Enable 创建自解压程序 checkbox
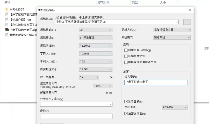Image resolution: width=209 pixels, height=124 pixels. (x=126, y=50)
